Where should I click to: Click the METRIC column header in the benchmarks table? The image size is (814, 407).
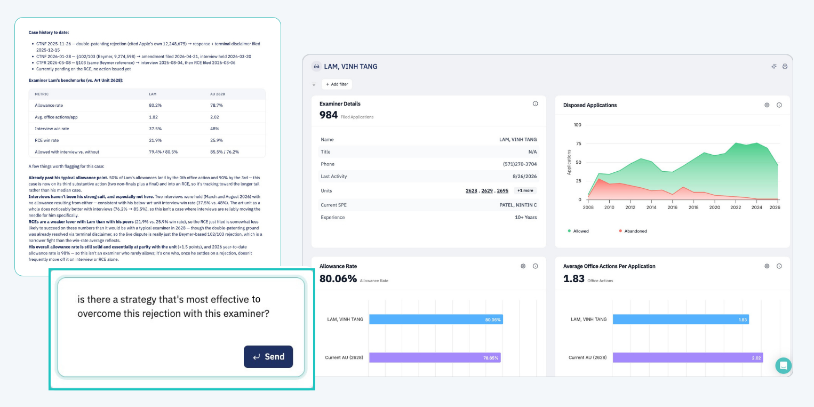click(42, 94)
